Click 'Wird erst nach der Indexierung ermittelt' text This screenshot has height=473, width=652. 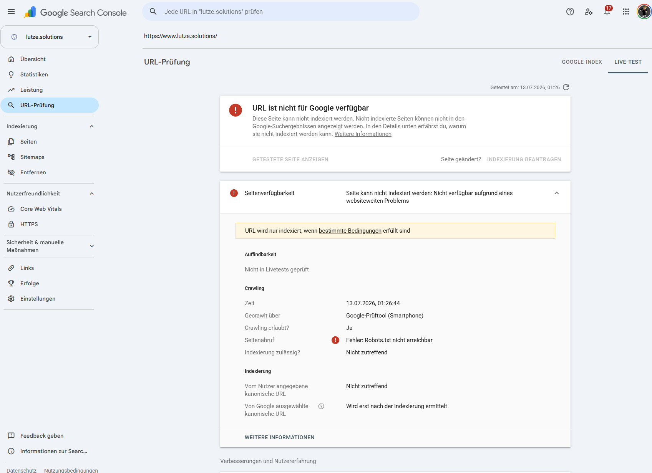click(397, 406)
